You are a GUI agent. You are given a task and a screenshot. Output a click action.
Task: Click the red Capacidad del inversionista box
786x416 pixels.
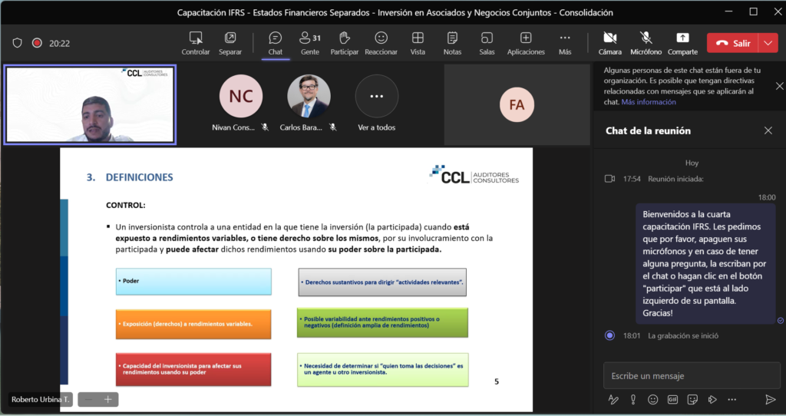click(x=193, y=369)
